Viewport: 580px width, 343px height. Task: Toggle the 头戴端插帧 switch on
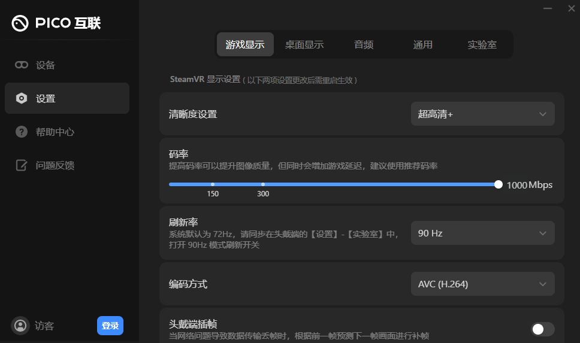pos(542,329)
